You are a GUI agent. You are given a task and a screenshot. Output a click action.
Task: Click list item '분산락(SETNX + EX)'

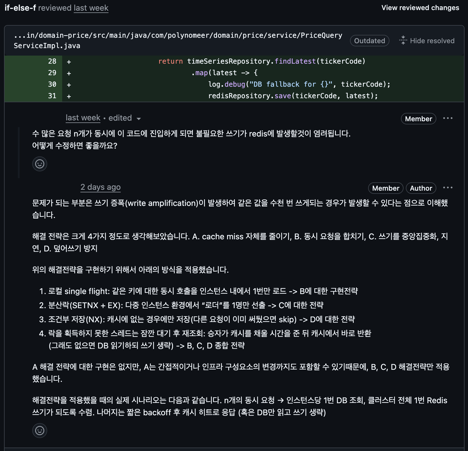click(x=186, y=305)
